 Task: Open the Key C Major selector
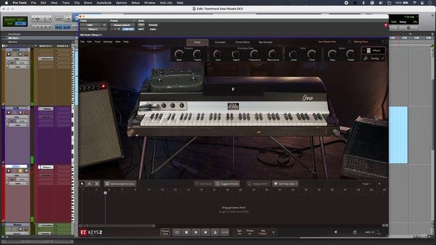tap(262, 232)
